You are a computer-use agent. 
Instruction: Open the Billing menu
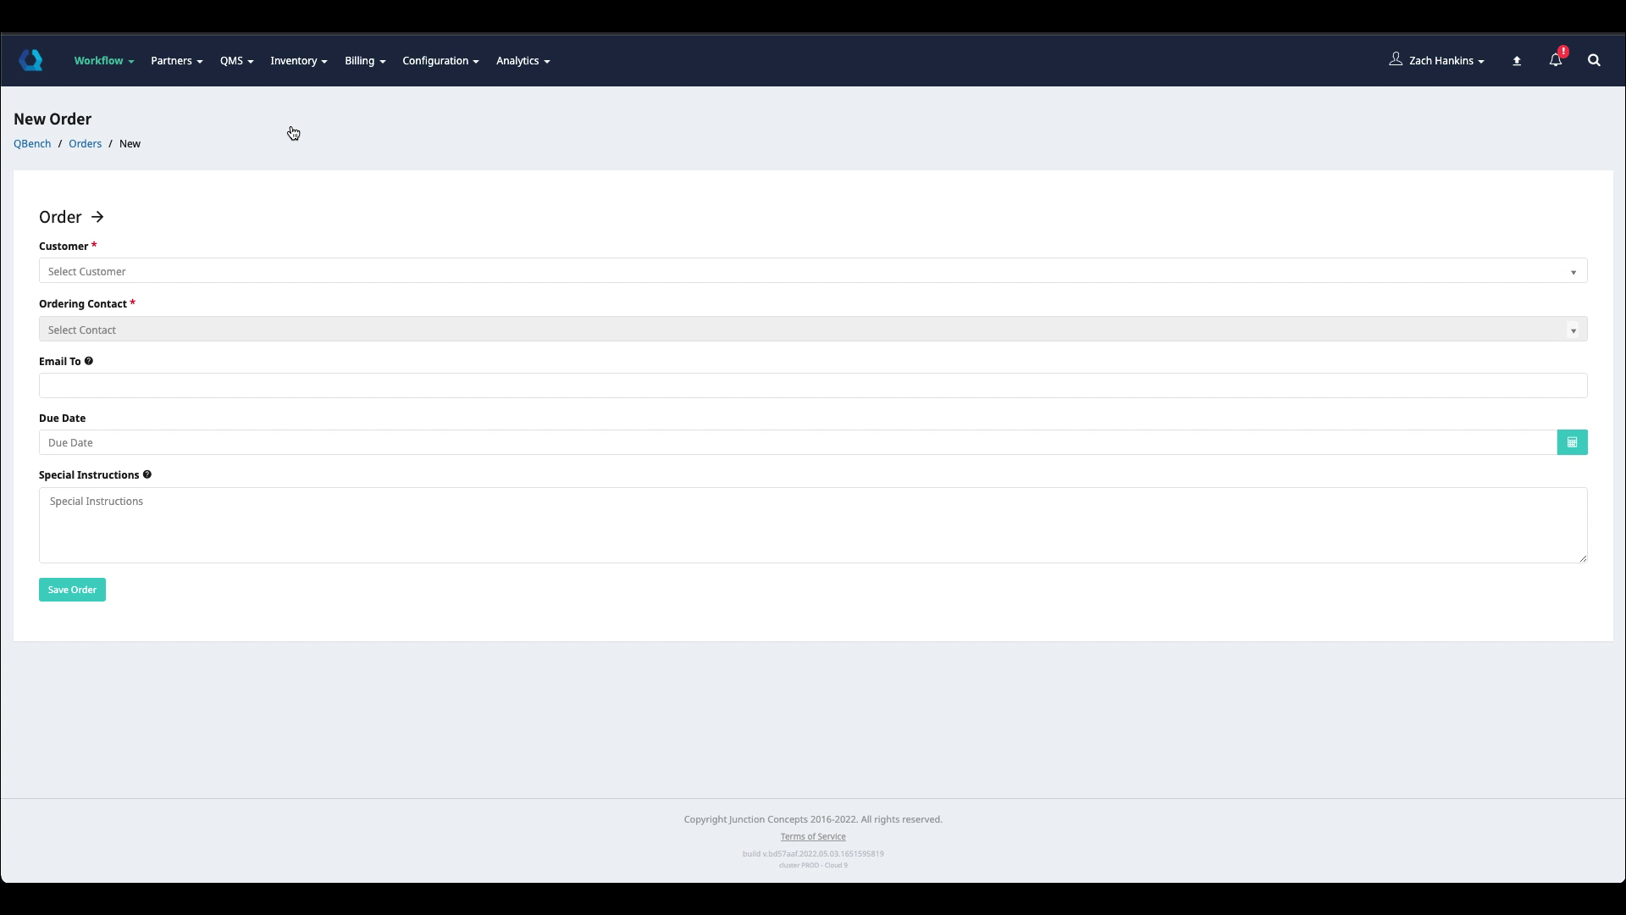pyautogui.click(x=364, y=61)
